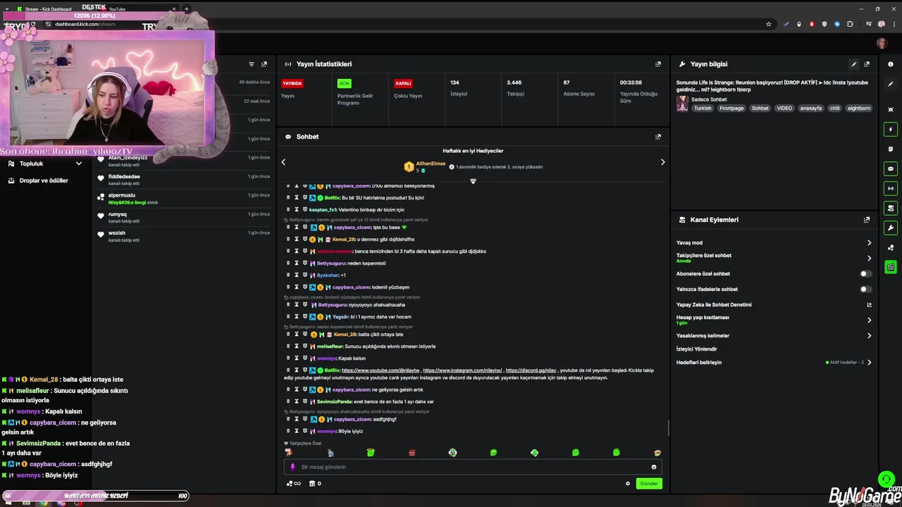
Task: Open Yapay Zeka ile Sohbet Denetimi external link
Action: click(x=869, y=305)
